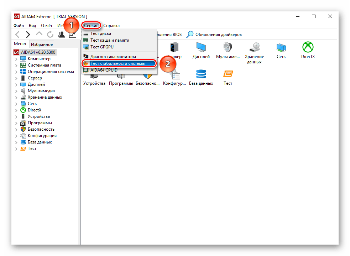
Task: Select Тест стабильности системы menu entry
Action: (117, 63)
